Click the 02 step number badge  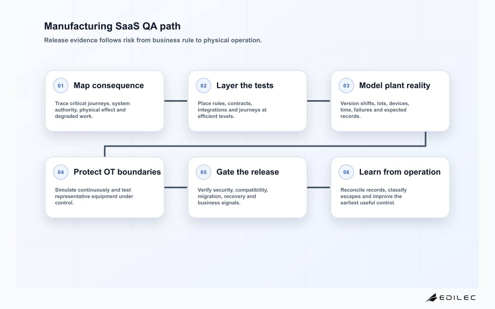click(x=203, y=86)
